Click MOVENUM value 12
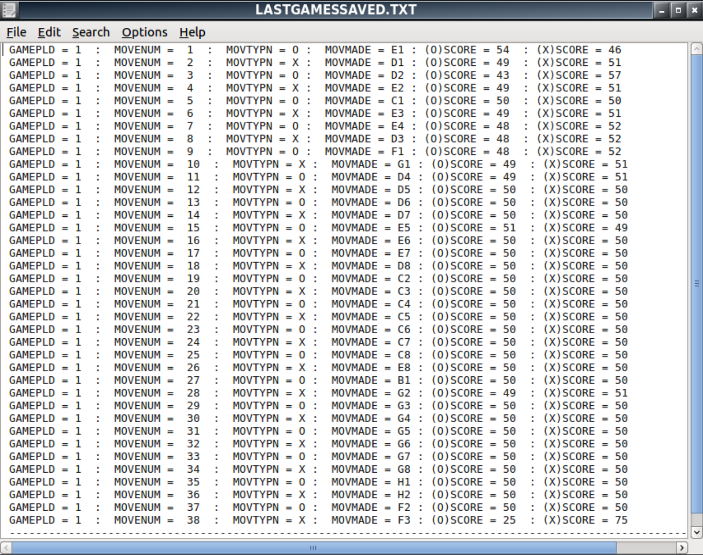Screen dimensions: 703x555 tap(194, 189)
